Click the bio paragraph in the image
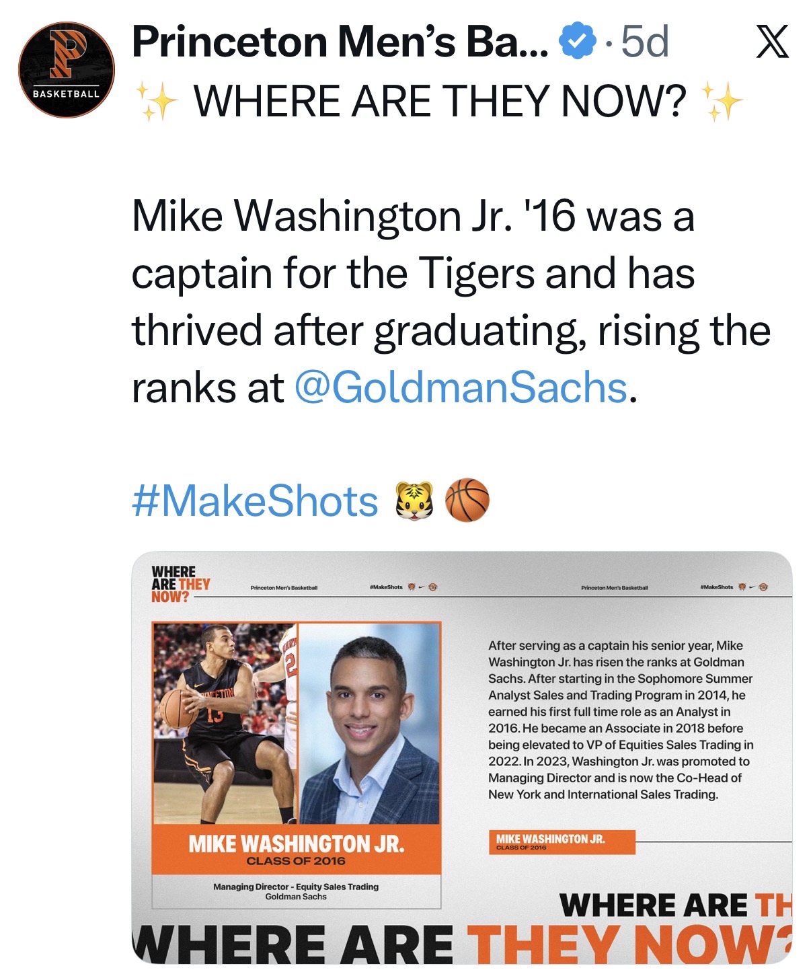Image resolution: width=811 pixels, height=970 pixels. point(621,720)
